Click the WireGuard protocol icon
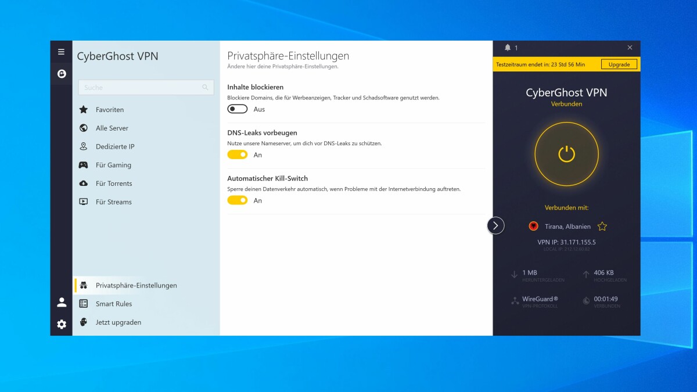The image size is (697, 392). pyautogui.click(x=515, y=301)
